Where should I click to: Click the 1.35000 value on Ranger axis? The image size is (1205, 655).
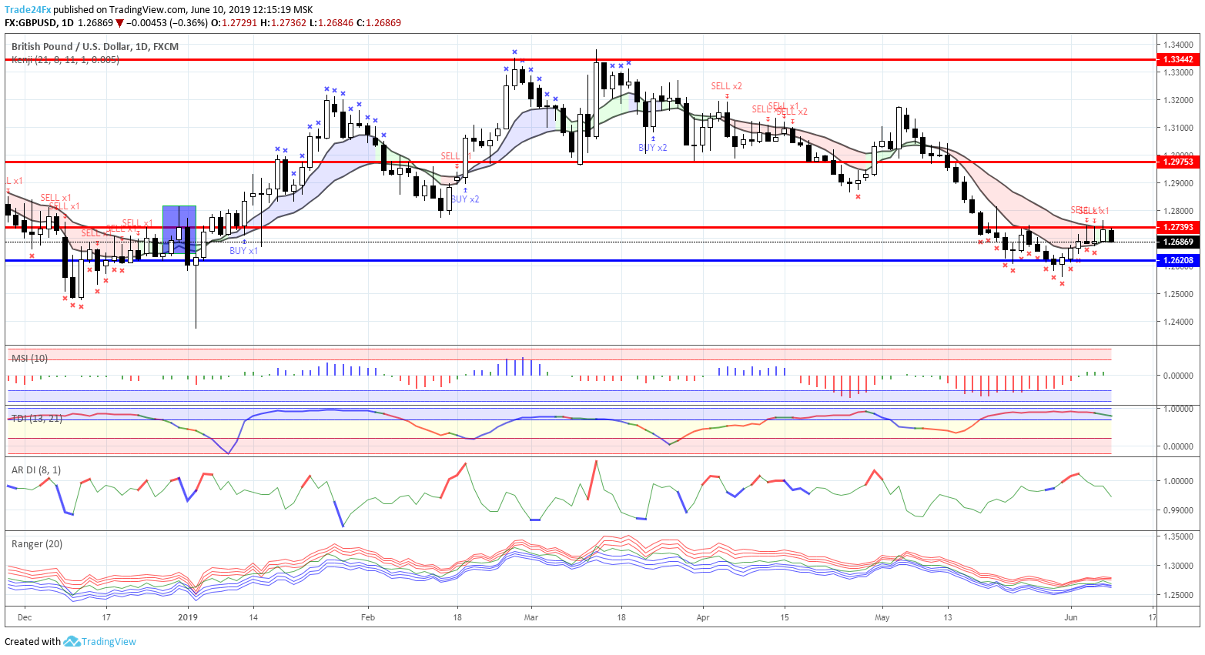point(1179,536)
